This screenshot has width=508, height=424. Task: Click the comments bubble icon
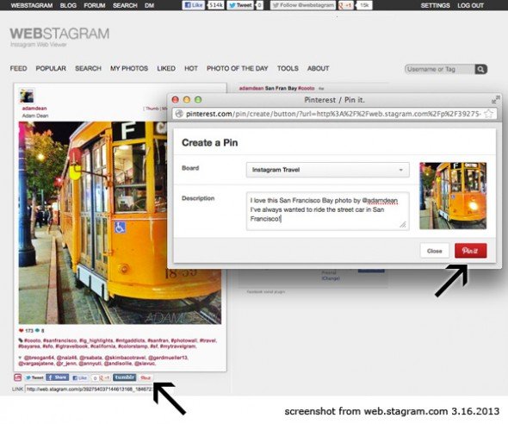pyautogui.click(x=38, y=331)
